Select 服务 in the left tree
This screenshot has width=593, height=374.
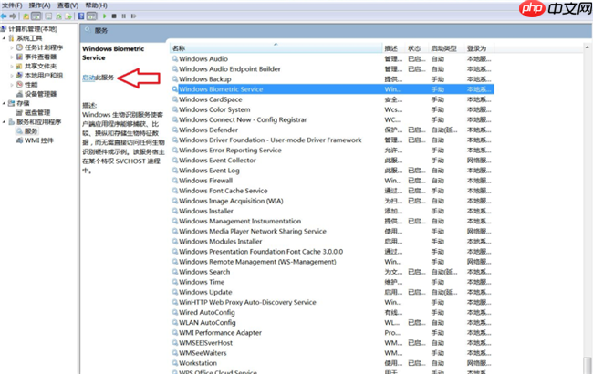click(x=31, y=131)
